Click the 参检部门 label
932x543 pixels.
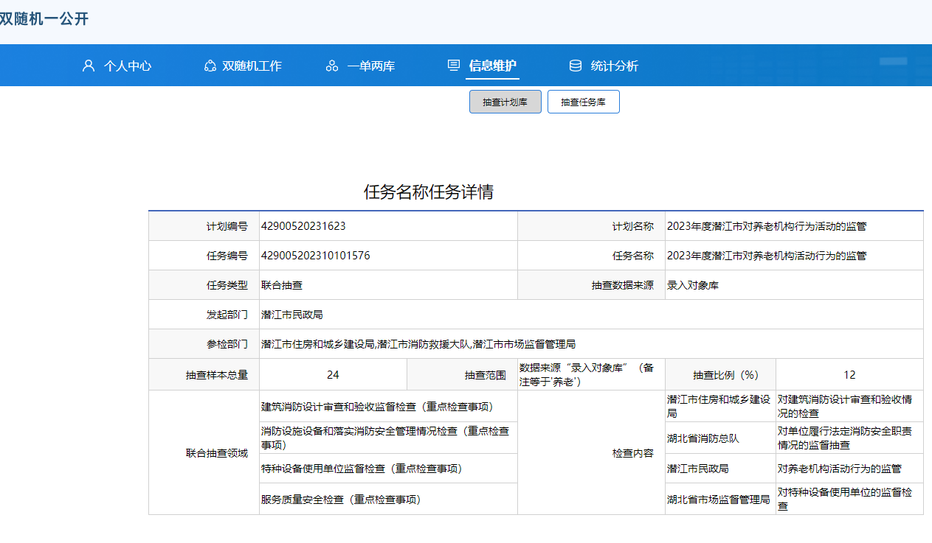point(227,344)
